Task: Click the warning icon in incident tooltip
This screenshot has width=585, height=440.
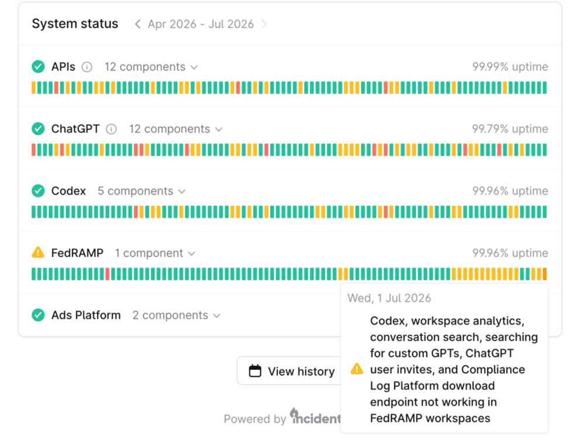Action: pyautogui.click(x=357, y=369)
